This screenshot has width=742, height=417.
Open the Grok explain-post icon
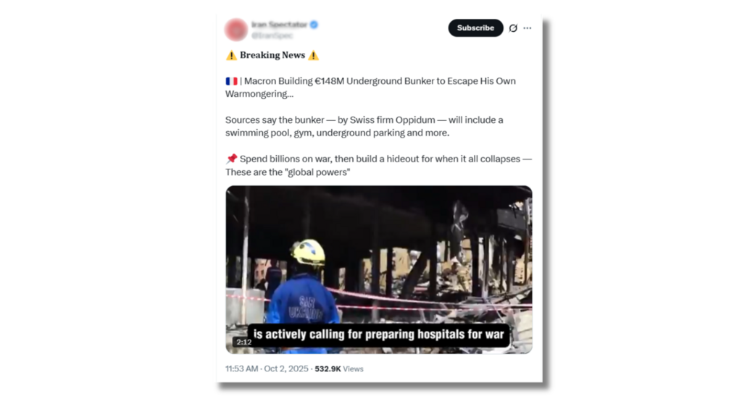(513, 28)
